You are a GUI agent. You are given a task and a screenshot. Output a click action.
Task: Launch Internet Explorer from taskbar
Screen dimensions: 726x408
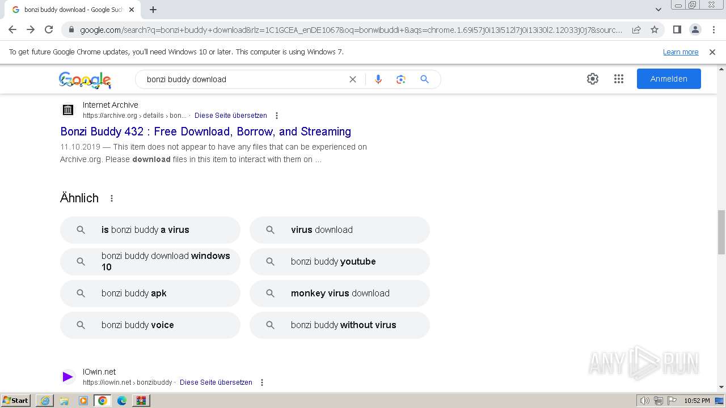(45, 401)
